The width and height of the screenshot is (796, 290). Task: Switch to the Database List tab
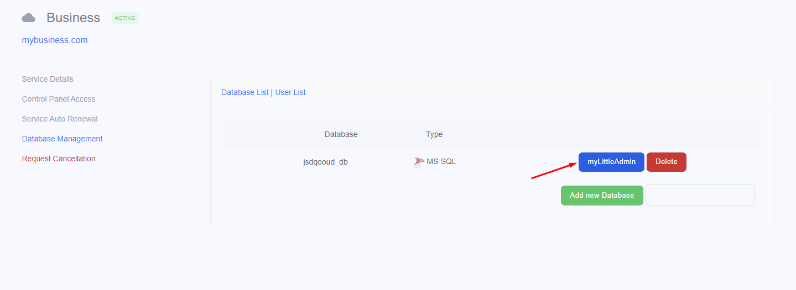(x=245, y=92)
